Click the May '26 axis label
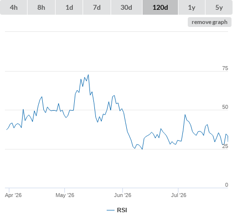Image resolution: width=233 pixels, height=223 pixels. point(65,195)
